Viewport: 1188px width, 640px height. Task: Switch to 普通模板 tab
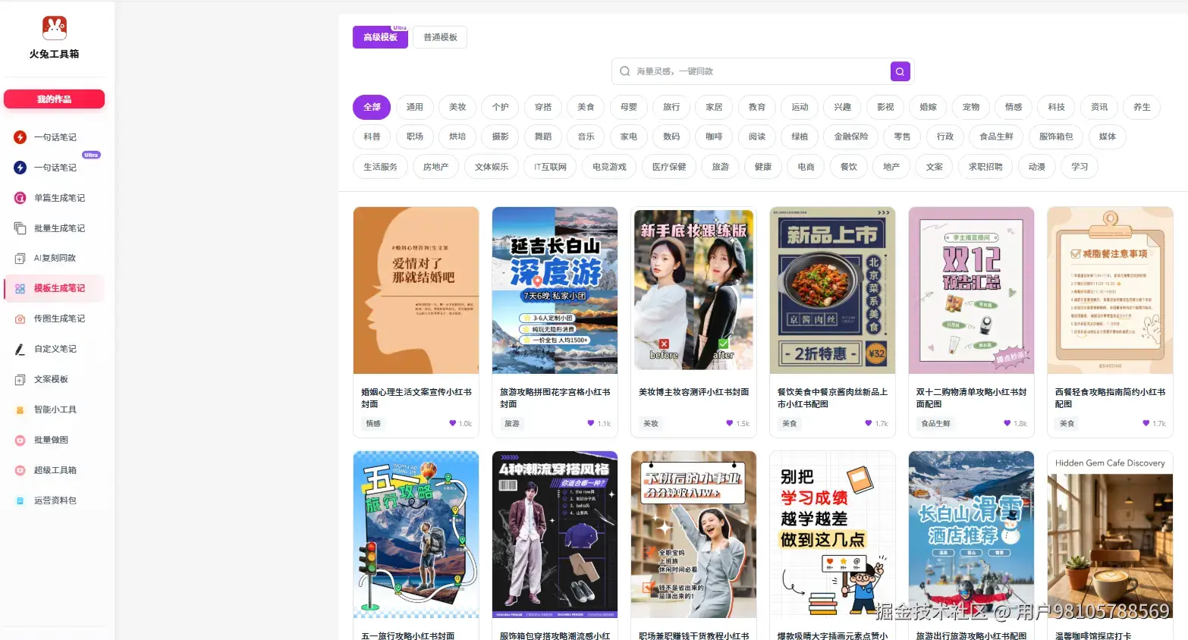[440, 37]
